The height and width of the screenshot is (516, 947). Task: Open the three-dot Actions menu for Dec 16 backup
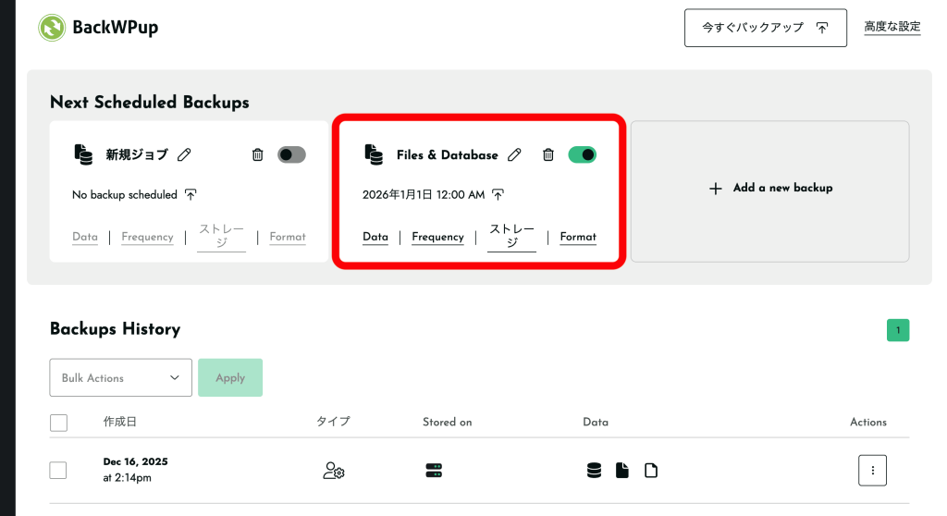[872, 470]
